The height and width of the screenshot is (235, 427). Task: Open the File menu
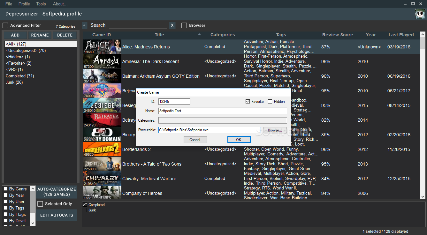9,4
